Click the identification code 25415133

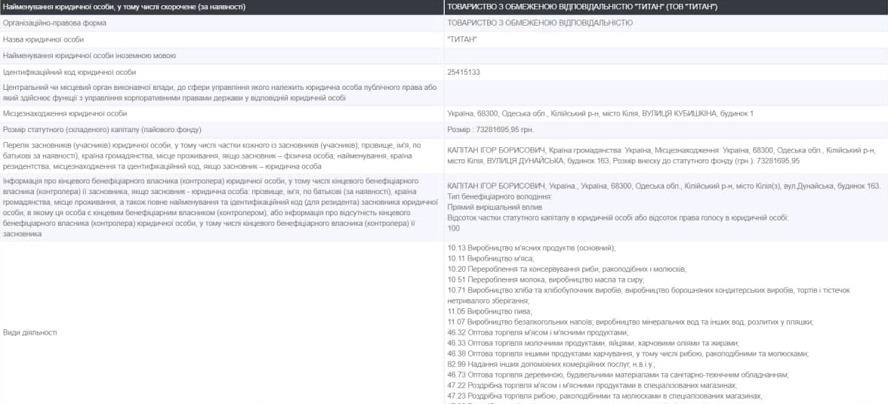pos(464,72)
